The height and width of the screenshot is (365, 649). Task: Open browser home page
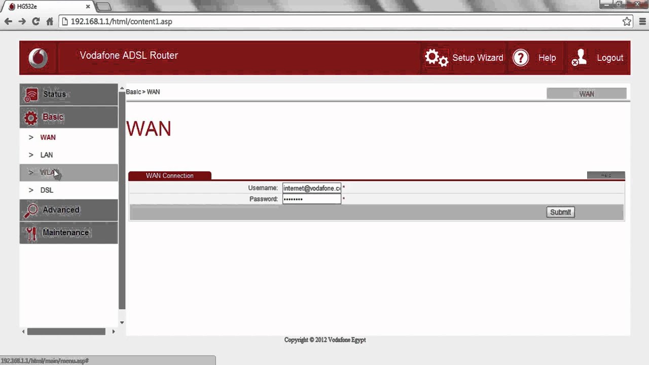(x=50, y=21)
